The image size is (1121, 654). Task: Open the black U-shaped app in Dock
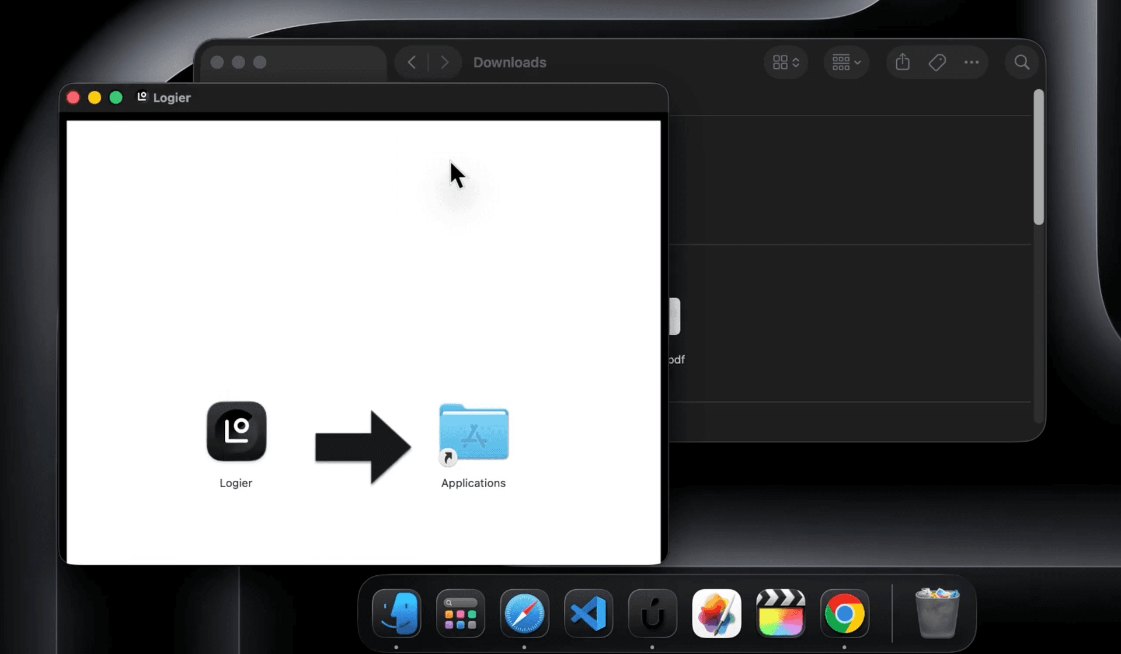pyautogui.click(x=653, y=614)
